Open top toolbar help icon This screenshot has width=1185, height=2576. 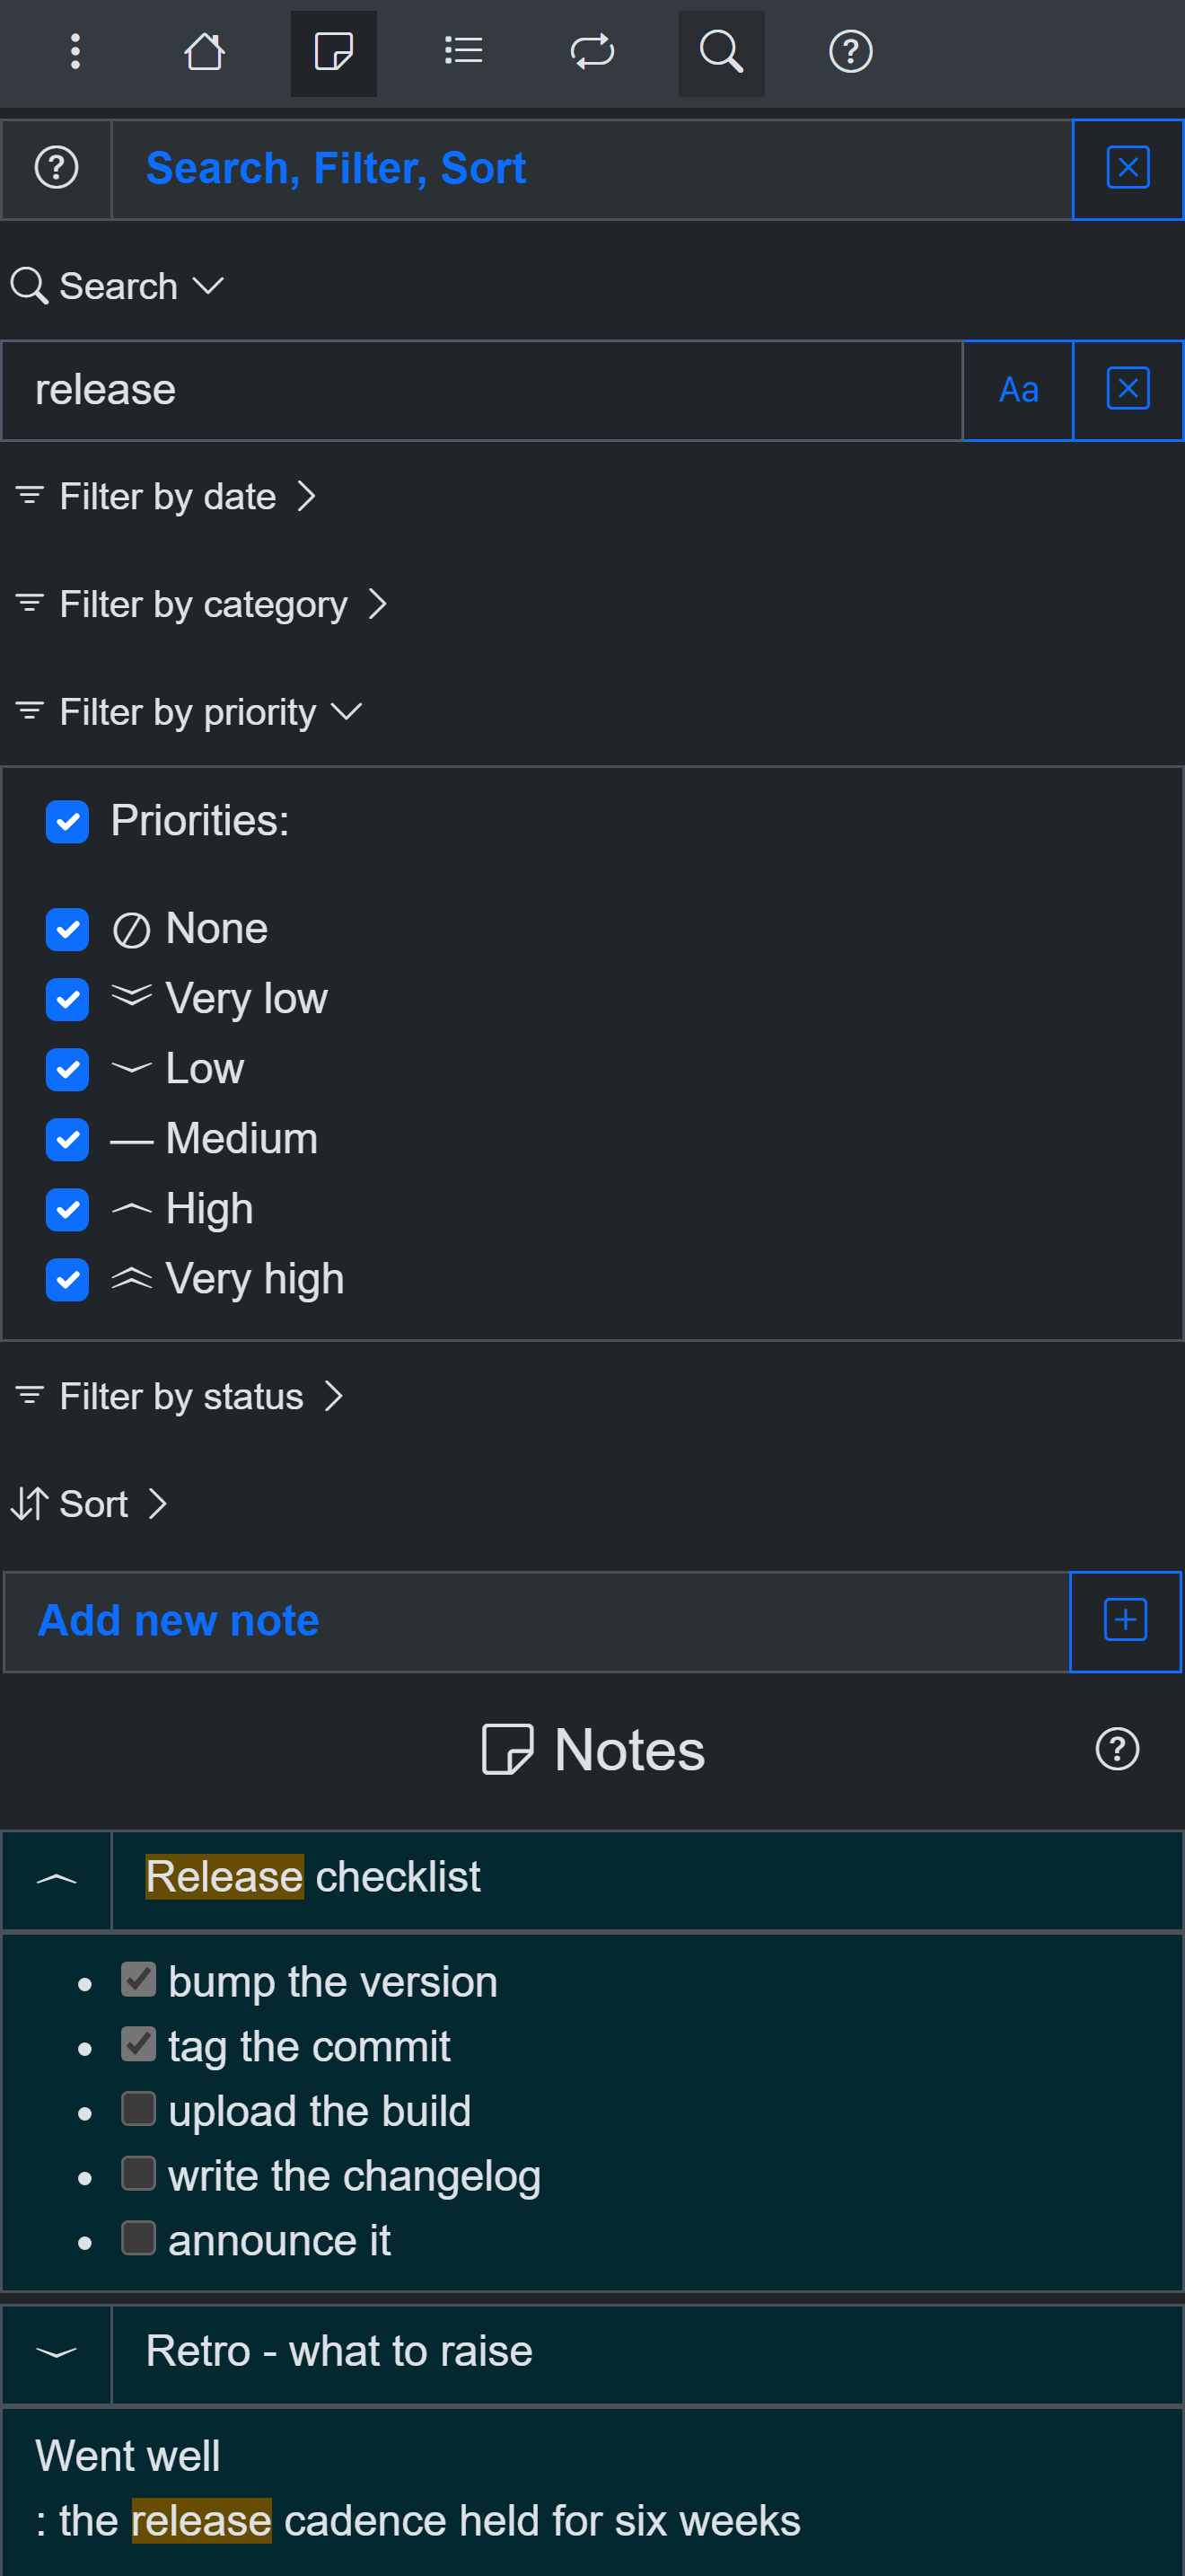[x=851, y=52]
